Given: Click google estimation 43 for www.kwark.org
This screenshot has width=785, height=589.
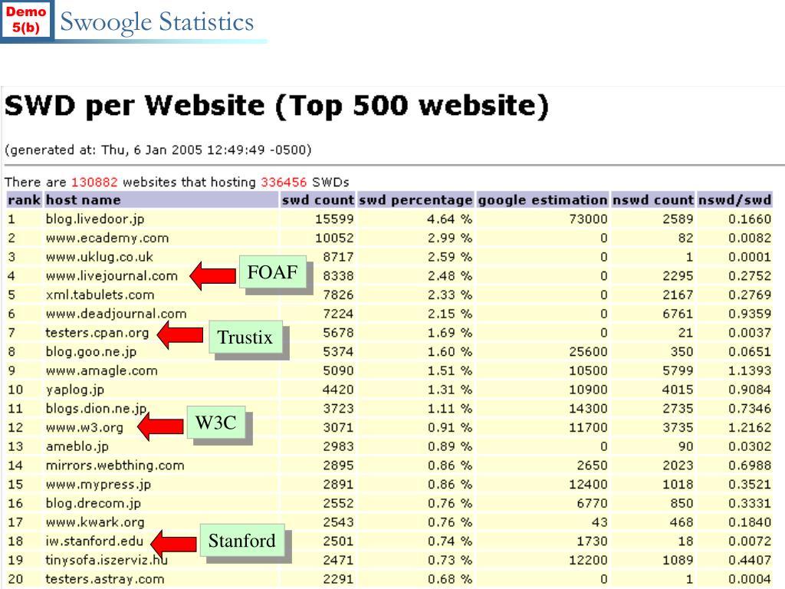Looking at the screenshot, I should (x=599, y=522).
